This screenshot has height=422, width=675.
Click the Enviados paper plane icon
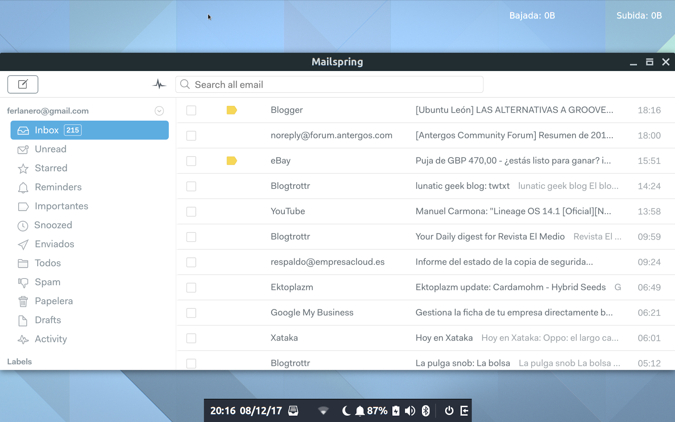tap(23, 244)
